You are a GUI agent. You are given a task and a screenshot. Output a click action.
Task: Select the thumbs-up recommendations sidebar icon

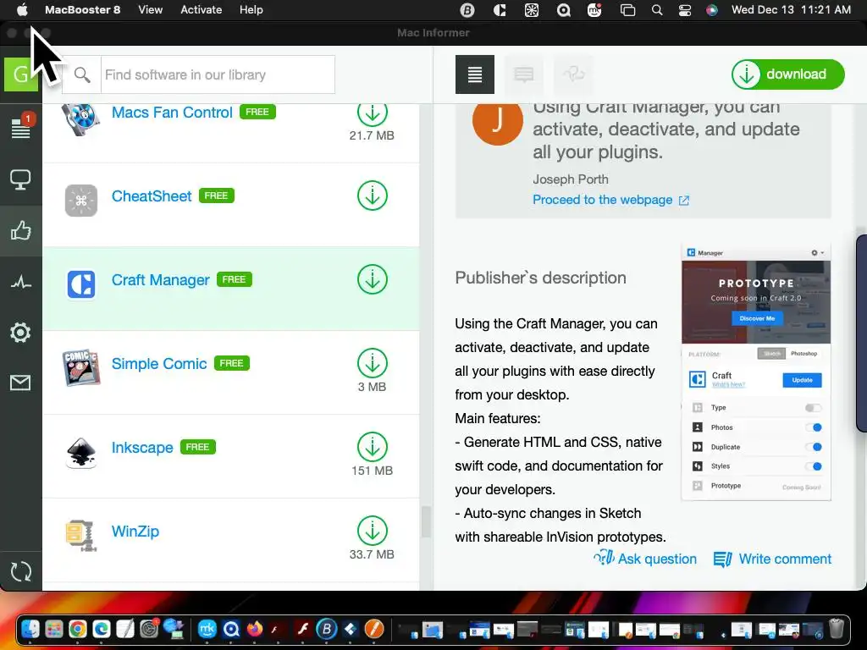pyautogui.click(x=20, y=230)
